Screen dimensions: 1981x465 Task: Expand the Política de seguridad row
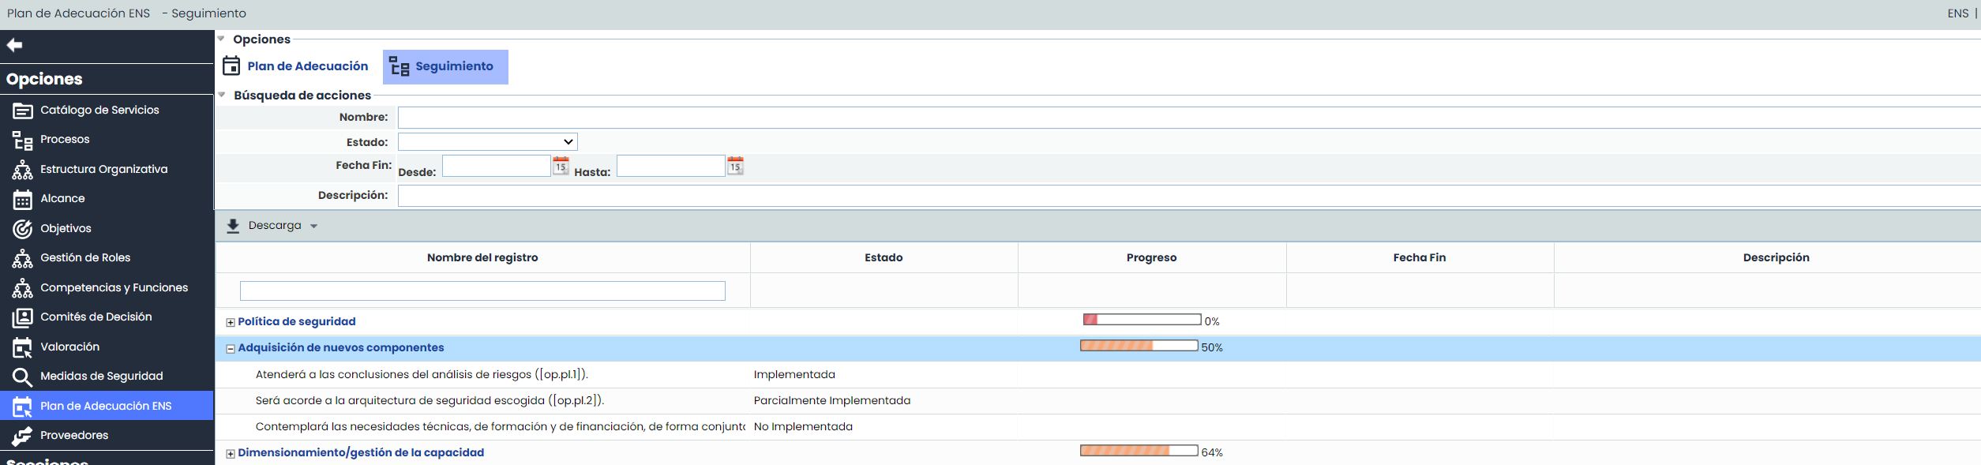231,322
